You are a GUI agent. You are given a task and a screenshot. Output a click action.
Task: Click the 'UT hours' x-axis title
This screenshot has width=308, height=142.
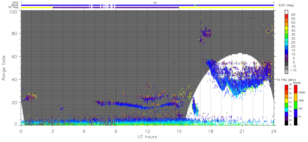pos(147,137)
